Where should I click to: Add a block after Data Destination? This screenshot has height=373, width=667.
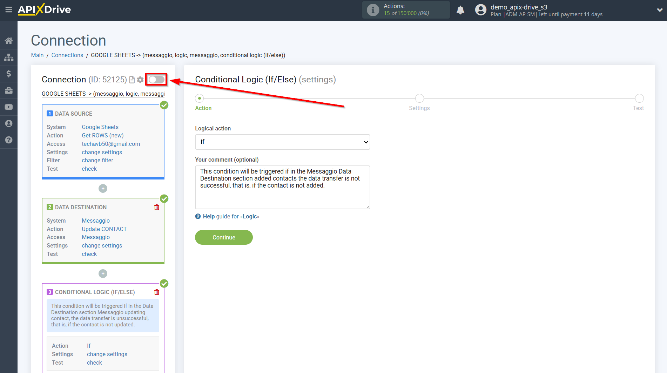(x=103, y=273)
